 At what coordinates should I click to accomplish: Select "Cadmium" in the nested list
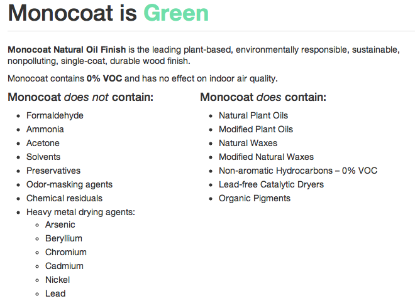click(64, 266)
